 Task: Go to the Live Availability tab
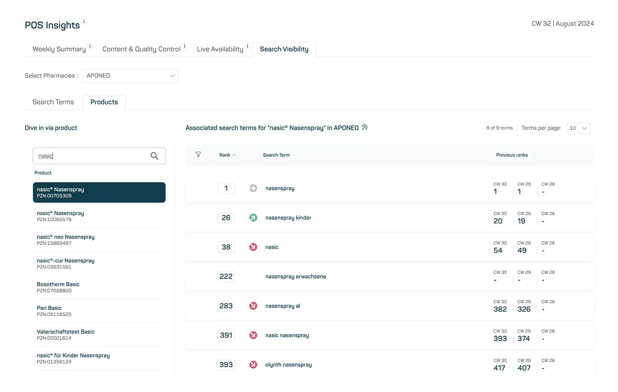(220, 49)
